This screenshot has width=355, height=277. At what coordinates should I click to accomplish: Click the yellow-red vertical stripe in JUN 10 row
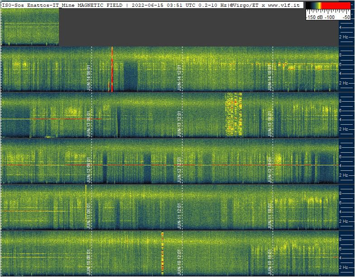[162, 252]
